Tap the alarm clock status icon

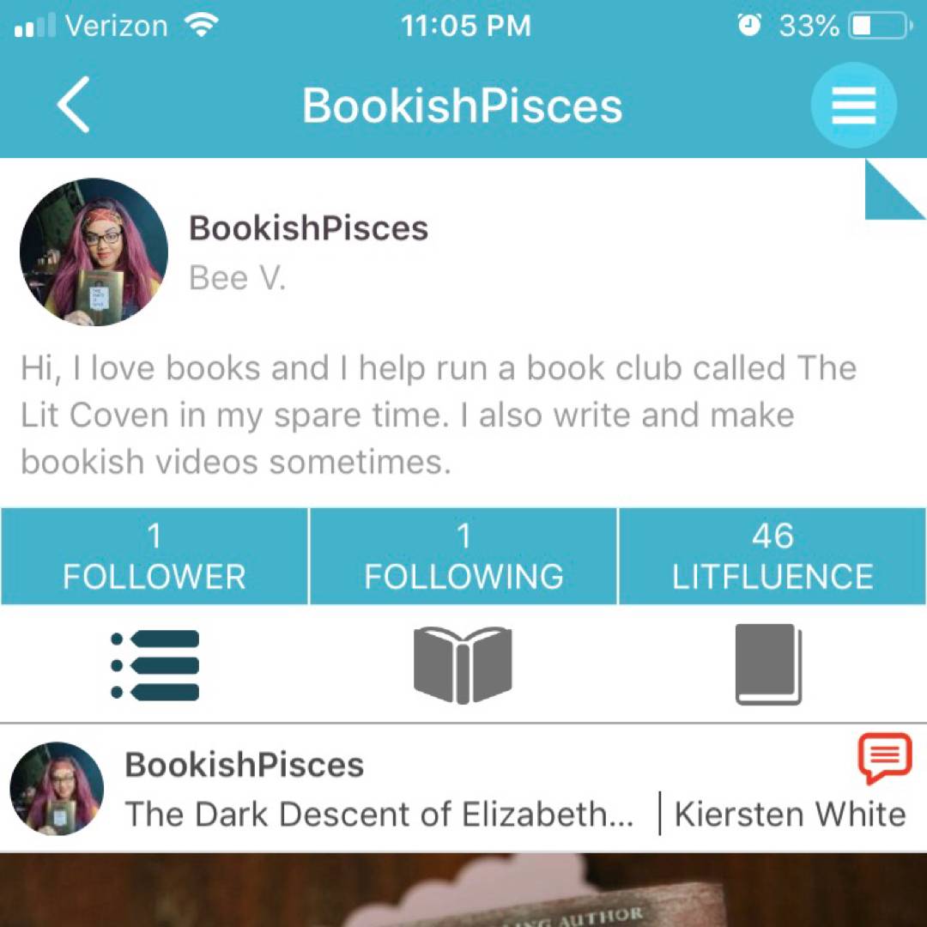tap(749, 26)
